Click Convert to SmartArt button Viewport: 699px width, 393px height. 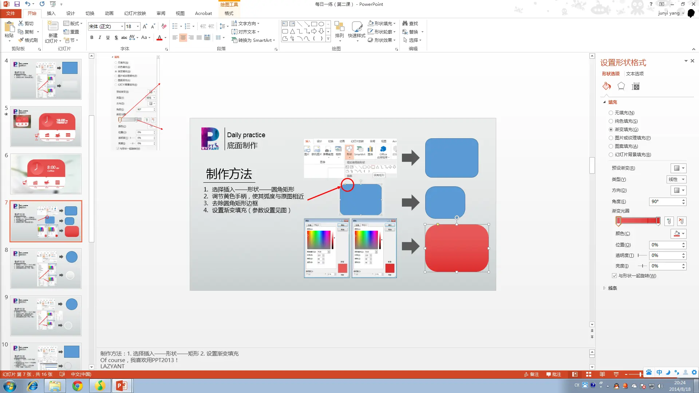click(253, 40)
